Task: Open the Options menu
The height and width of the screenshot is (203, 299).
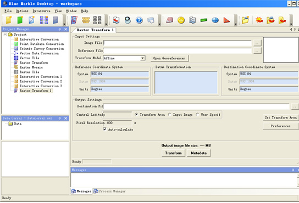Action: pos(22,11)
